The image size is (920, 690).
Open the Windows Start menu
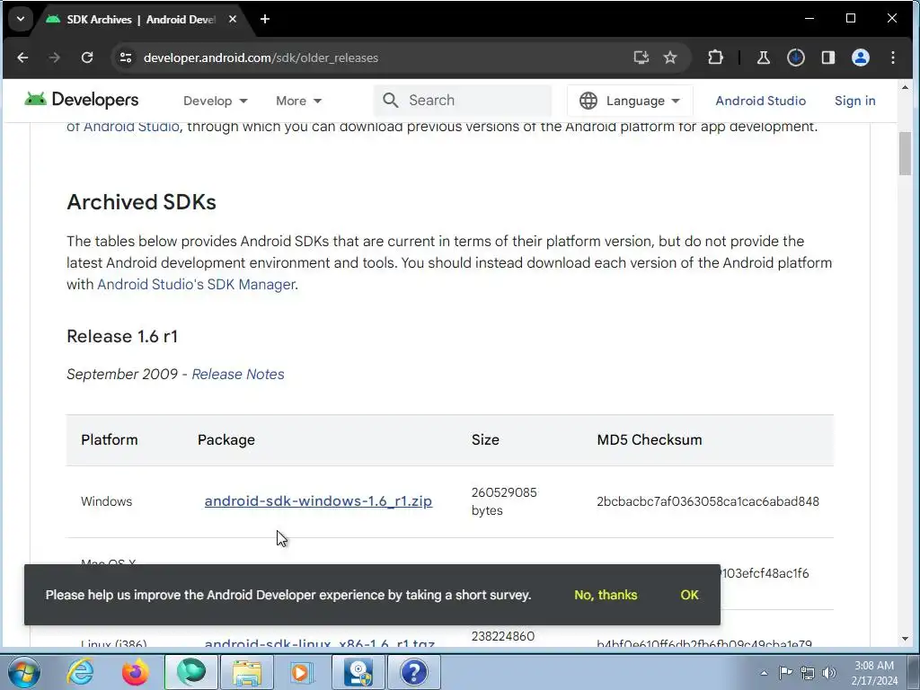(22, 672)
